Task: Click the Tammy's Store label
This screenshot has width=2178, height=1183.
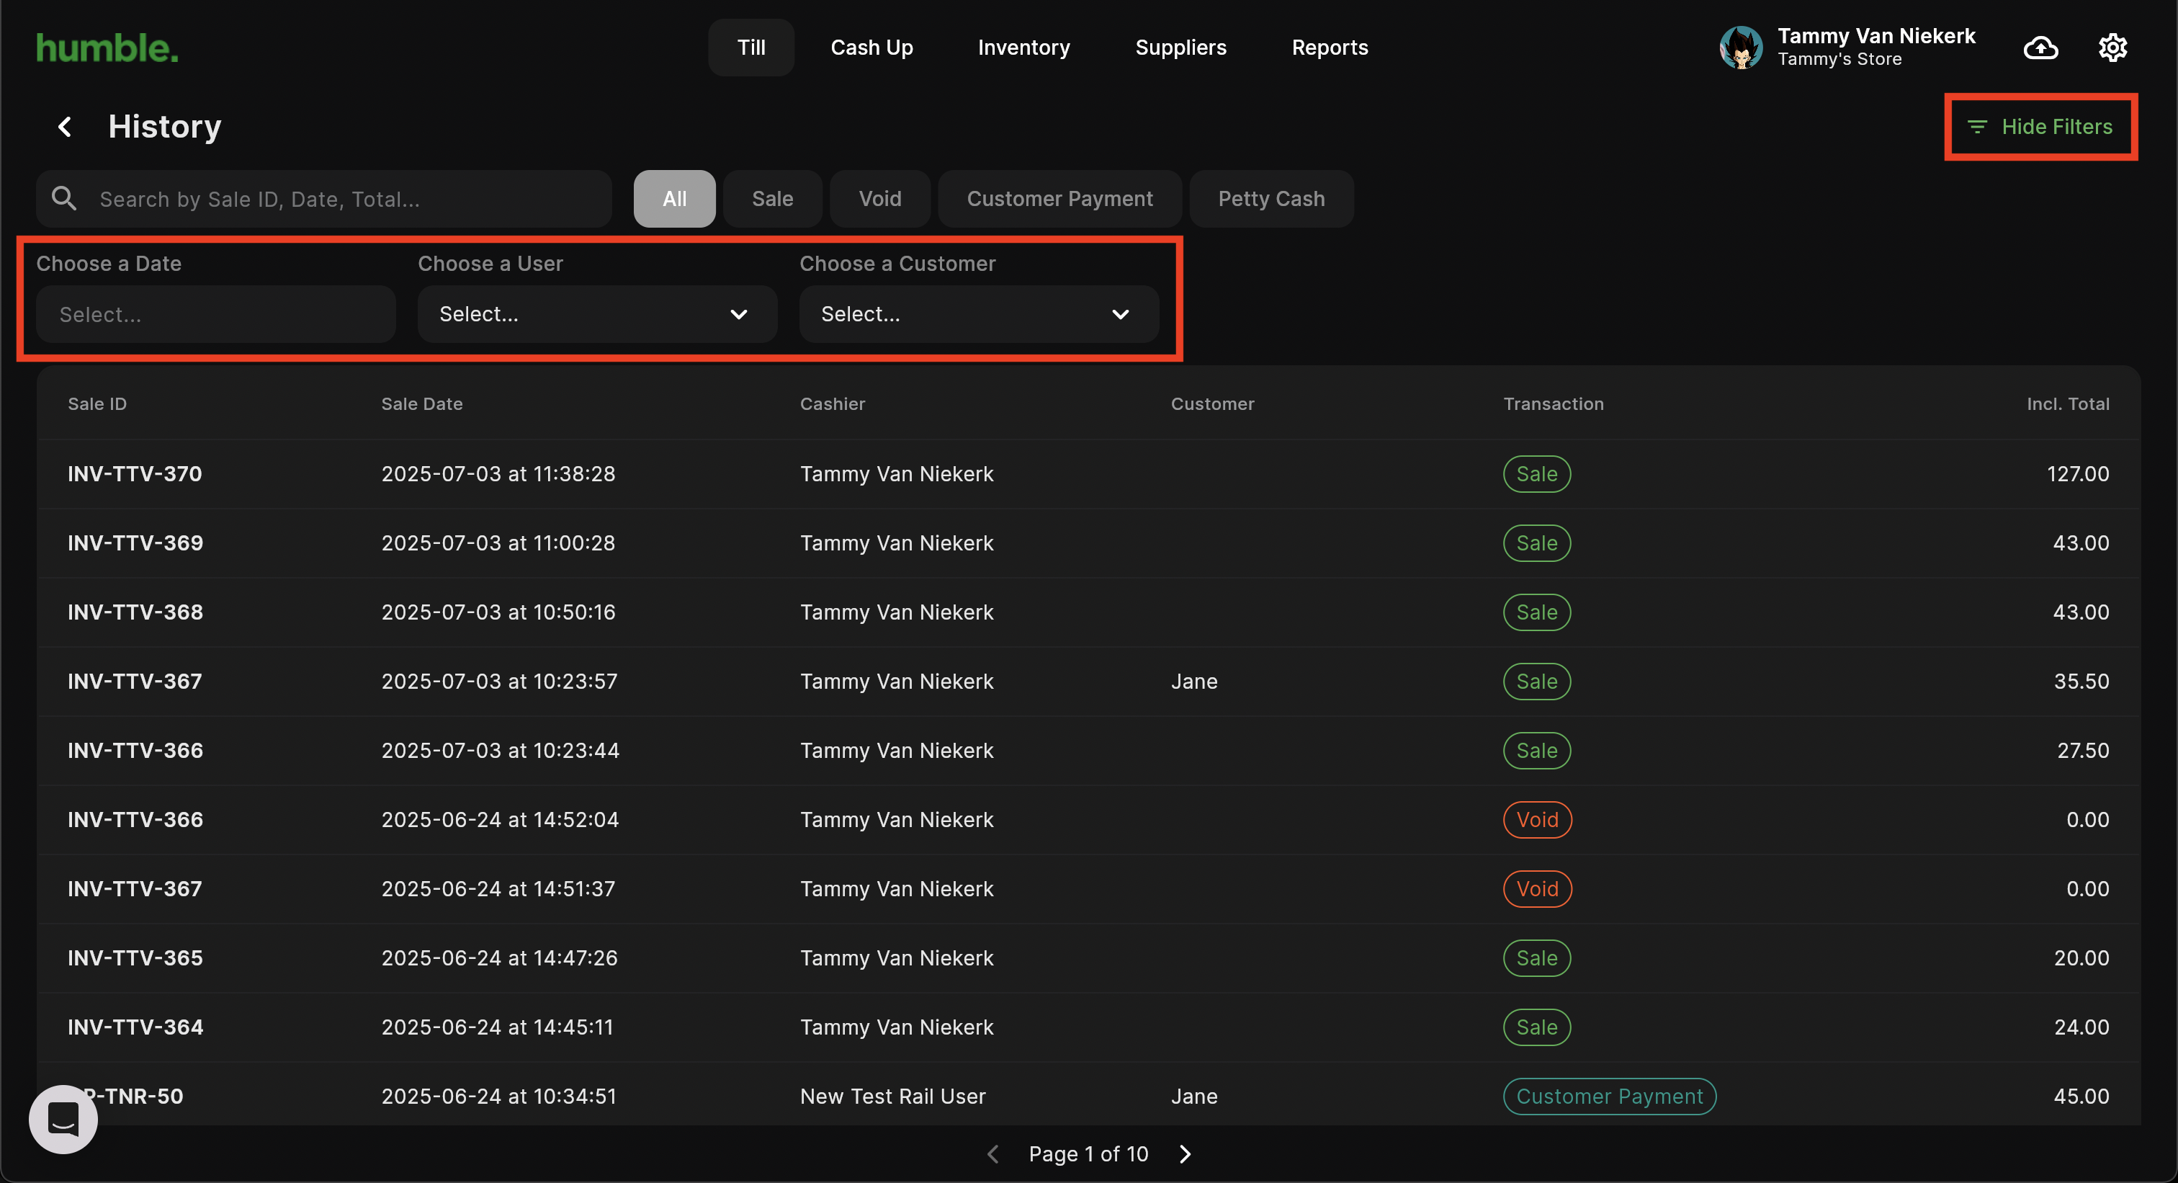Action: point(1839,59)
